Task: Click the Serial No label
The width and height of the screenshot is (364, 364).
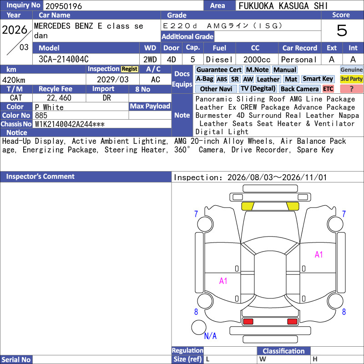Action: (16, 359)
